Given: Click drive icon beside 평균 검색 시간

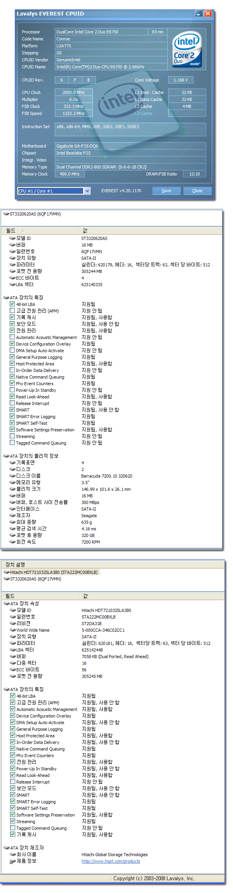Looking at the screenshot, I should 12,529.
